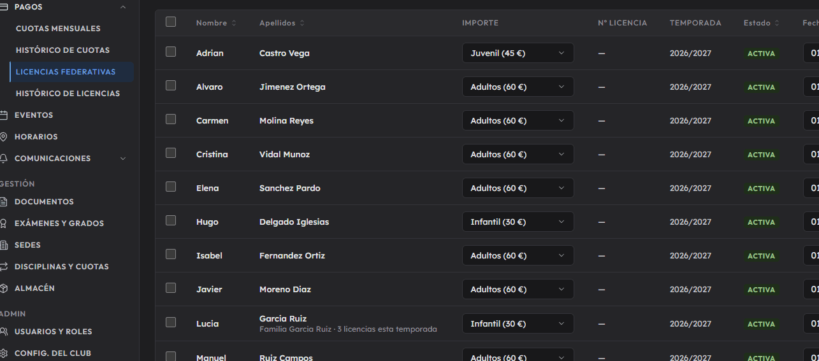819x361 pixels.
Task: Tick the select-all checkbox in table header
Action: coord(171,22)
